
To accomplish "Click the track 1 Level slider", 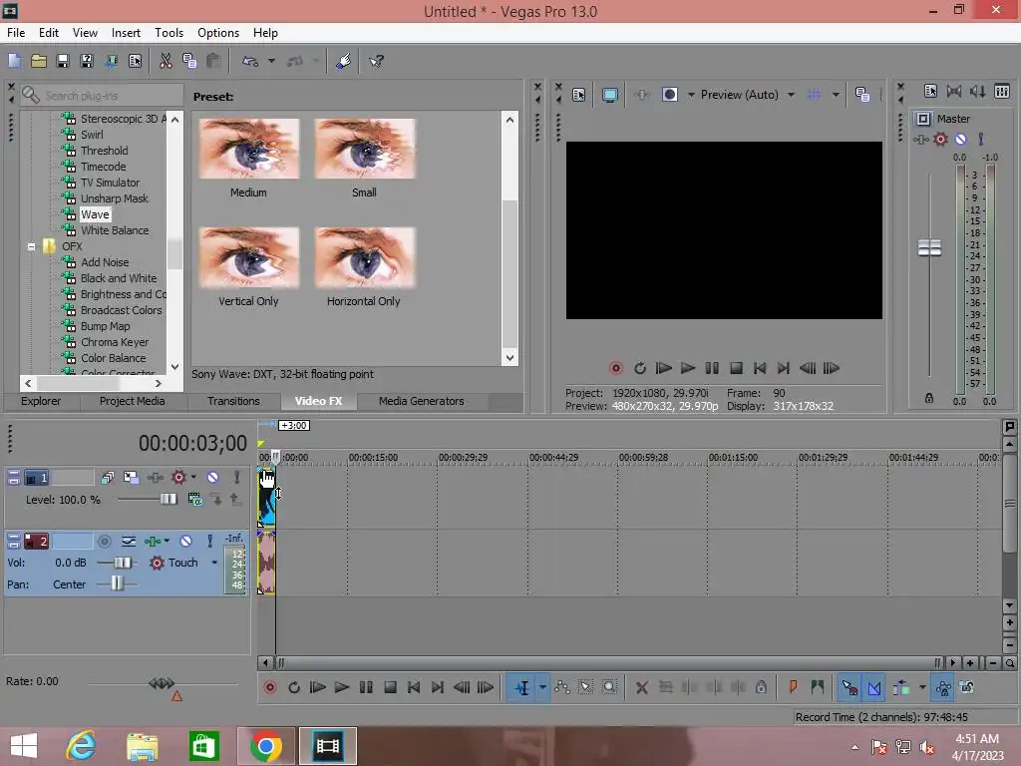I will click(x=168, y=499).
